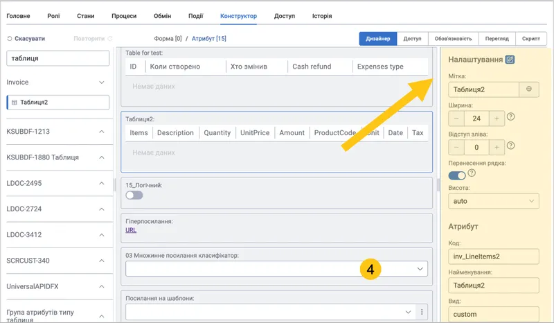Open the three-dot menu for Посилання на шаблони

coord(422,312)
